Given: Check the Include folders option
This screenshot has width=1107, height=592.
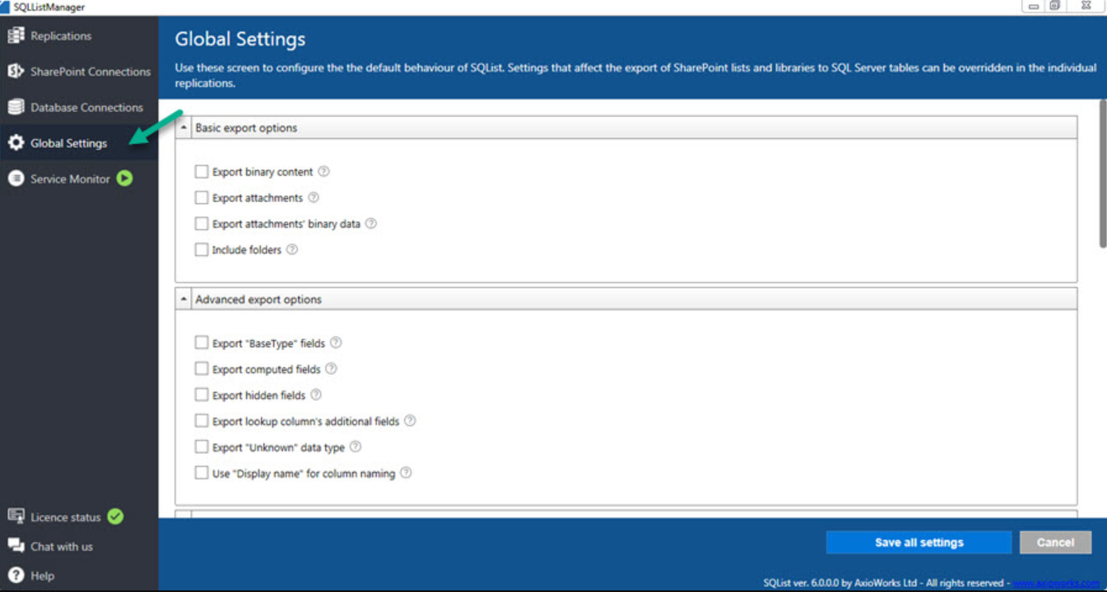Looking at the screenshot, I should click(202, 249).
